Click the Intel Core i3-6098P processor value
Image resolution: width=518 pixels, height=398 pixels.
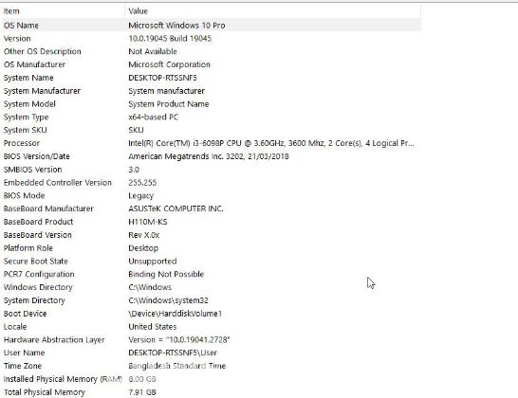pos(271,143)
